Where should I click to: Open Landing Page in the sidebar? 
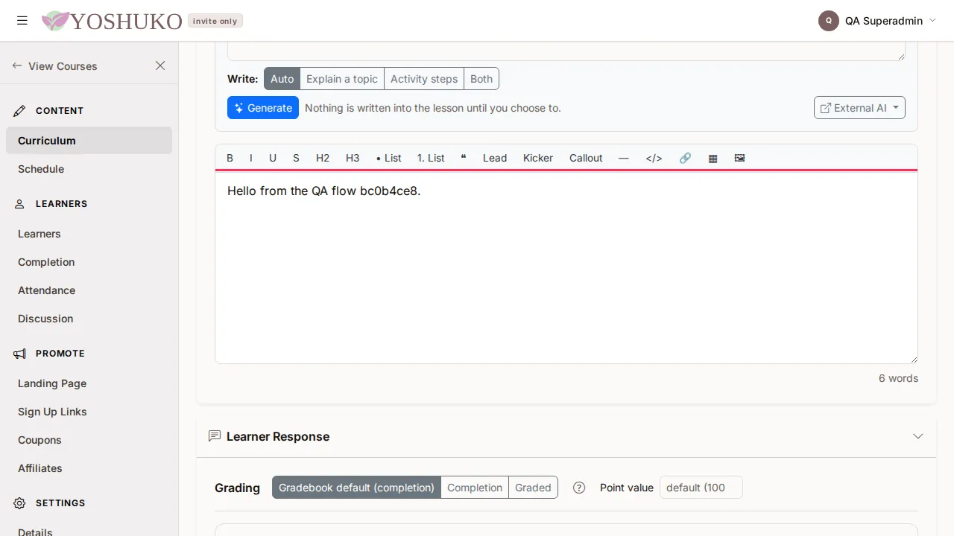pos(89,383)
